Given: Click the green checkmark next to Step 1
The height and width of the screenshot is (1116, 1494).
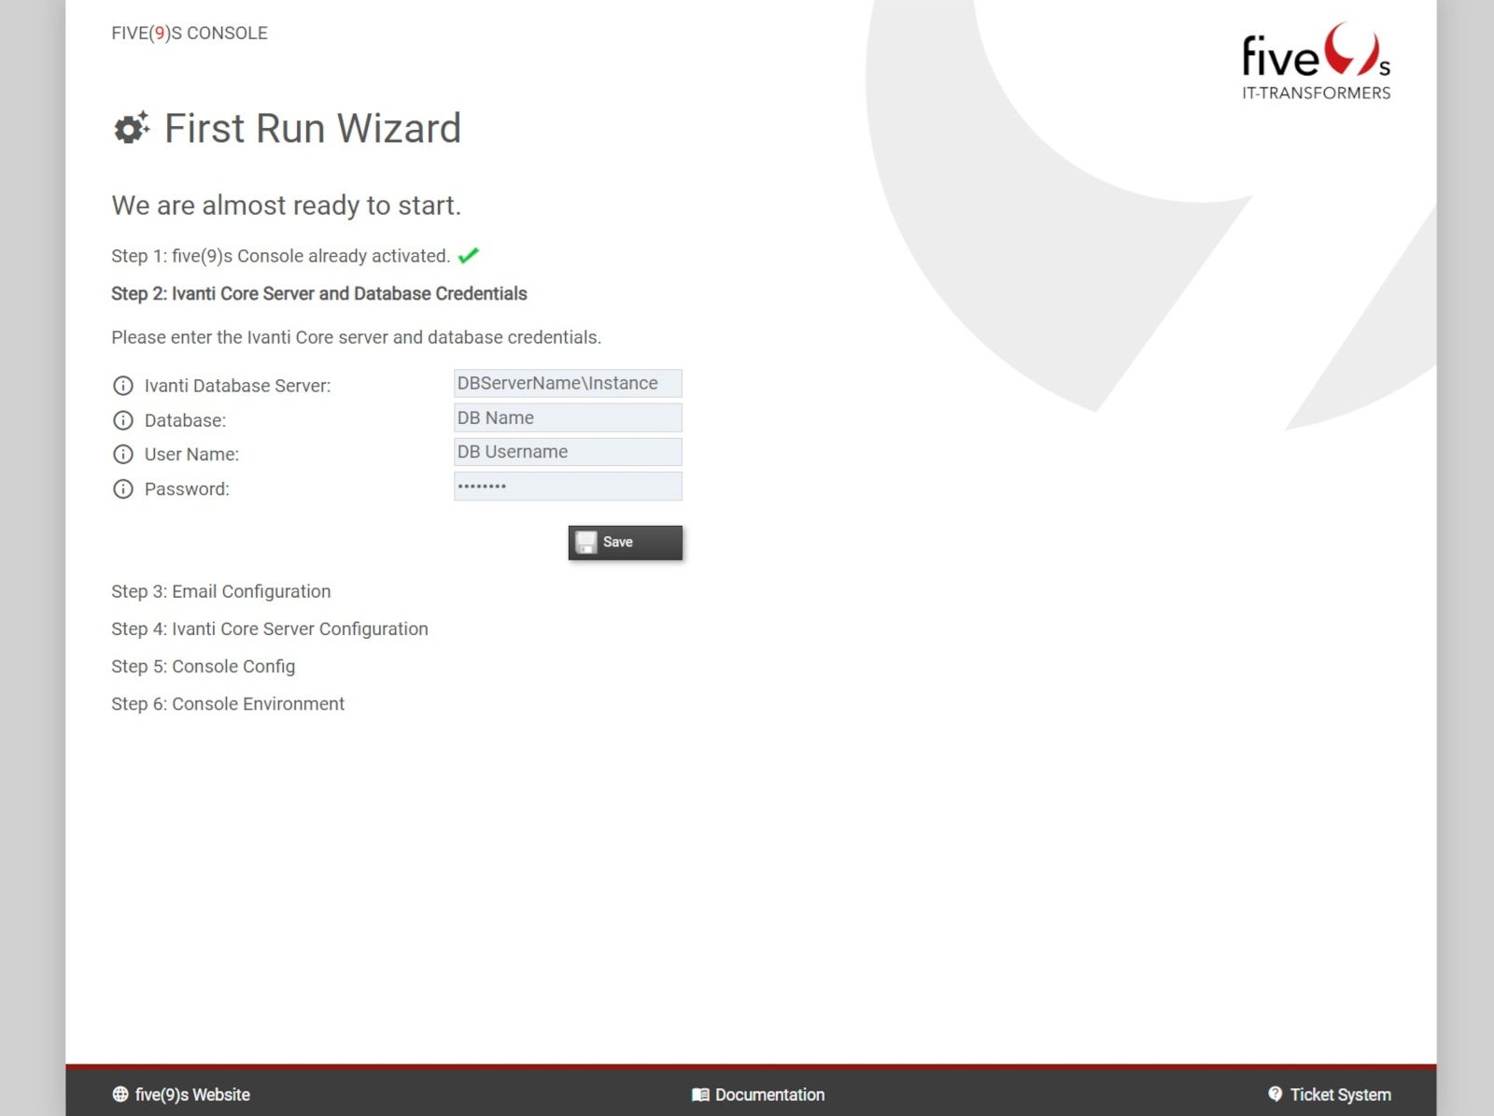Looking at the screenshot, I should [469, 255].
